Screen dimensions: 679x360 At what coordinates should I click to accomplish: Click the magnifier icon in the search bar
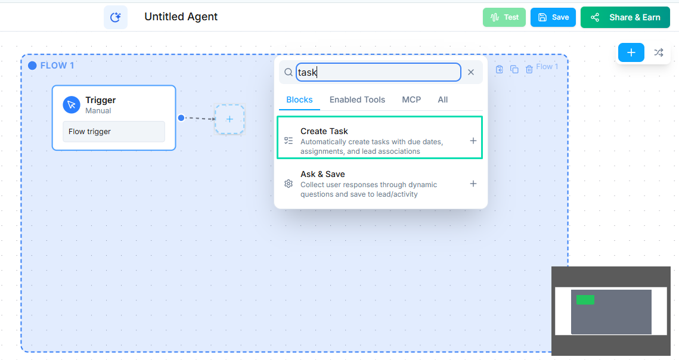pos(288,72)
